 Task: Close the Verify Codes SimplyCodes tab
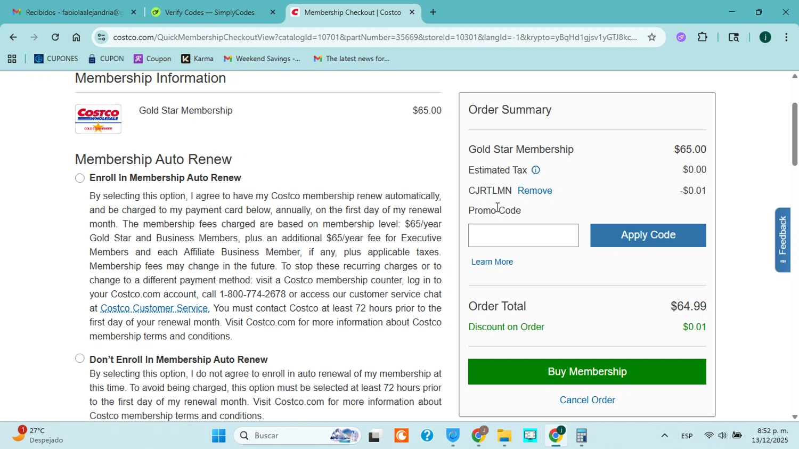coord(273,12)
